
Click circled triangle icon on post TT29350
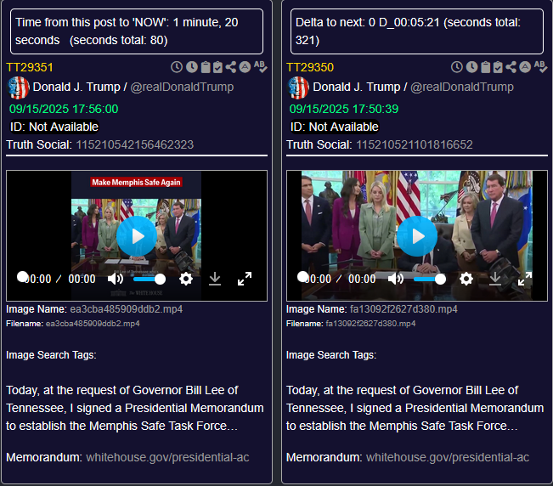click(525, 67)
